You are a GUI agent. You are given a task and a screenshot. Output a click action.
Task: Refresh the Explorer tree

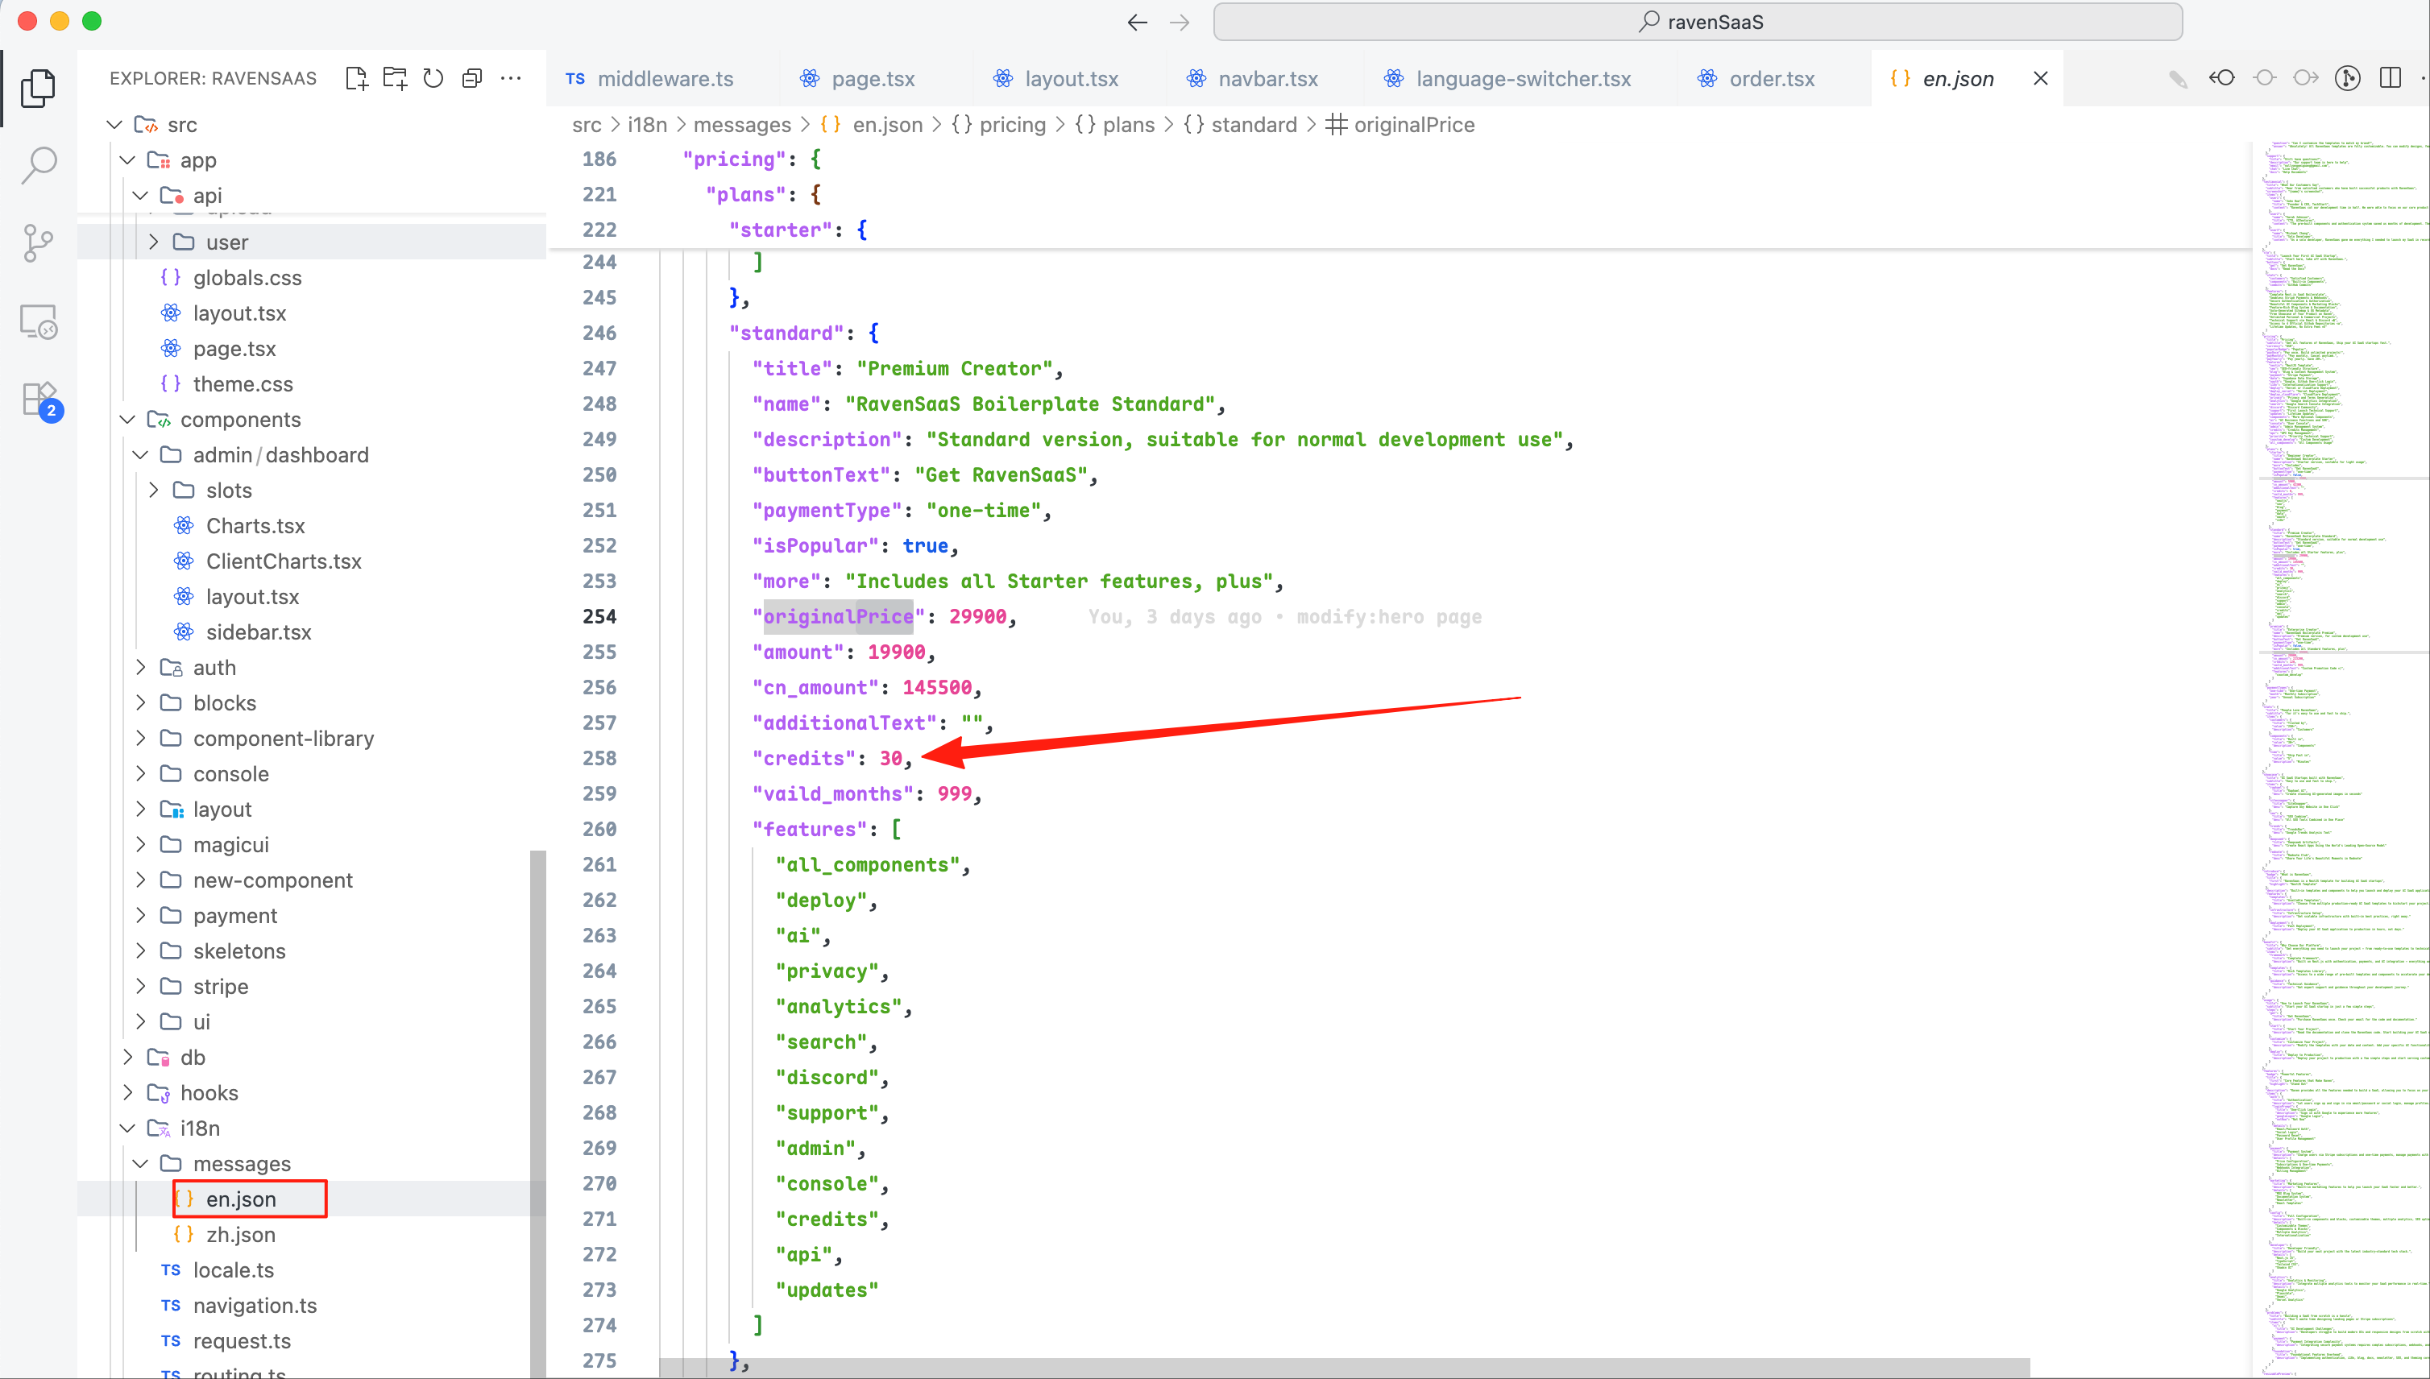tap(433, 79)
